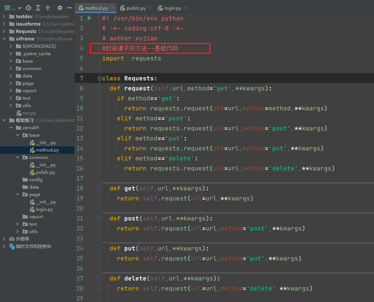Close the method.py editor tab

(112, 8)
